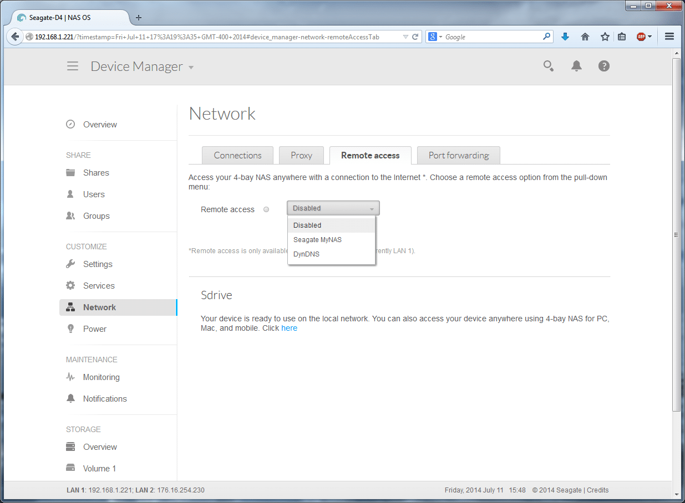Click the scrollbar down arrow
The width and height of the screenshot is (685, 503).
click(x=676, y=494)
